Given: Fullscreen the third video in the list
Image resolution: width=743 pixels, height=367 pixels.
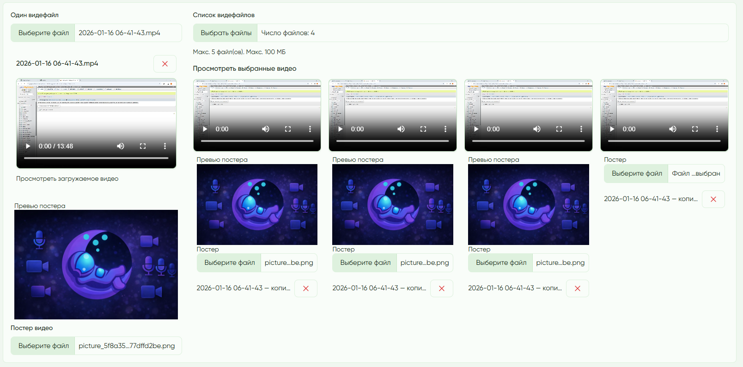Looking at the screenshot, I should 559,129.
